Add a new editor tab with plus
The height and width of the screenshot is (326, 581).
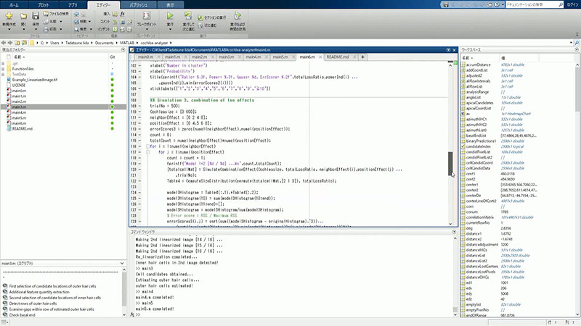click(x=362, y=57)
